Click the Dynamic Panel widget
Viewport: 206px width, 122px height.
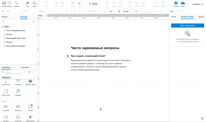click(30, 82)
